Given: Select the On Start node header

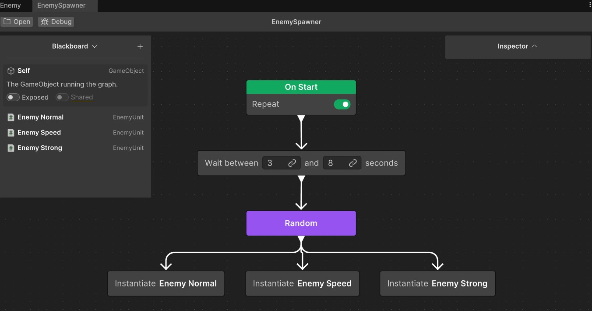Looking at the screenshot, I should (301, 87).
